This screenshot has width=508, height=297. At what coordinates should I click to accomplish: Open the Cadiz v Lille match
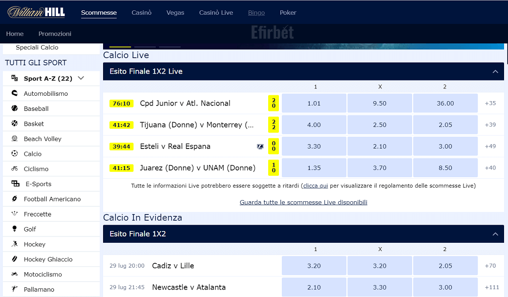(x=173, y=266)
